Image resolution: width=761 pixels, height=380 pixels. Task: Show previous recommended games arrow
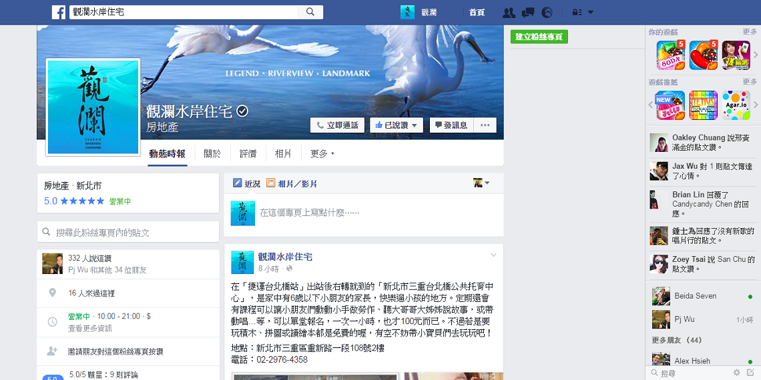(x=650, y=105)
